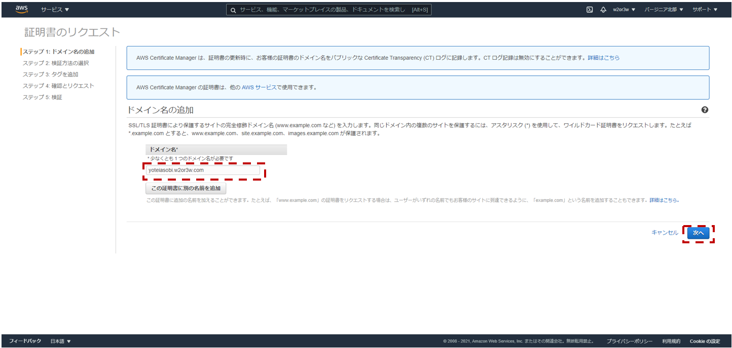Open プライバシーポリシー link in footer

630,341
